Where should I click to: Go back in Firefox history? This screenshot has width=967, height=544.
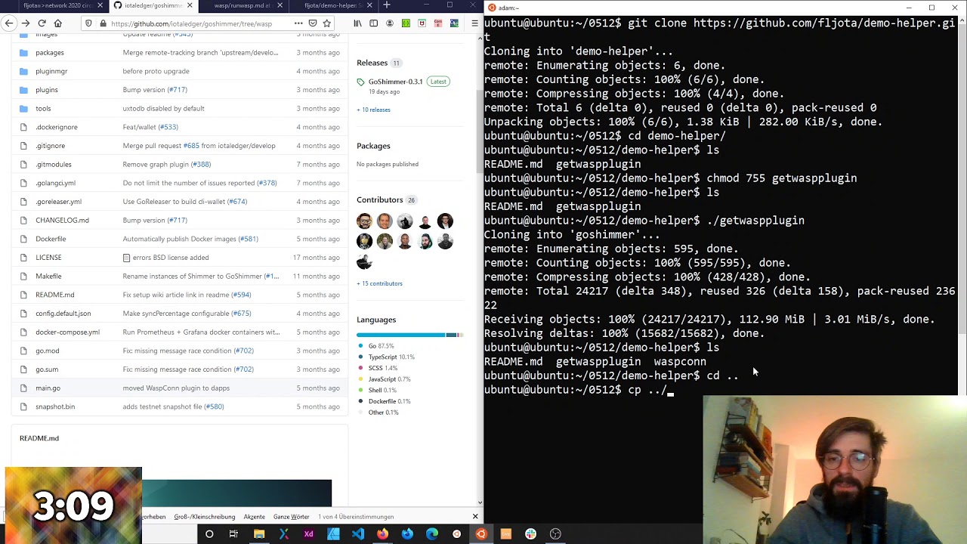(9, 23)
